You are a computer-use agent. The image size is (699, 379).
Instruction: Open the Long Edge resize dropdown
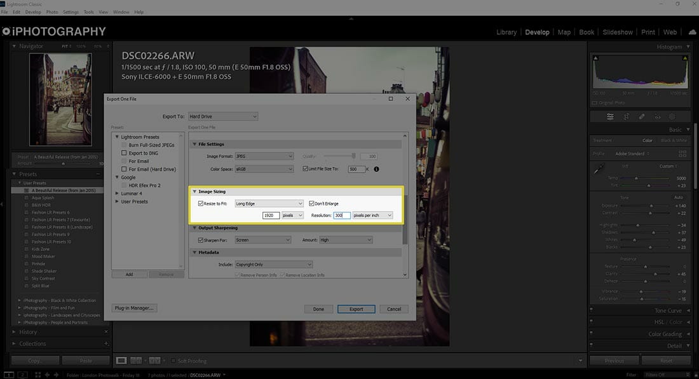tap(269, 204)
